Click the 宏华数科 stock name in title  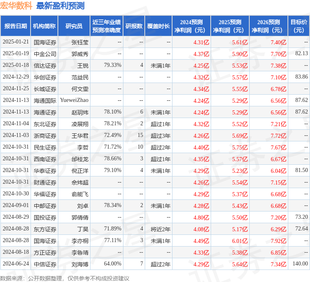(16, 6)
